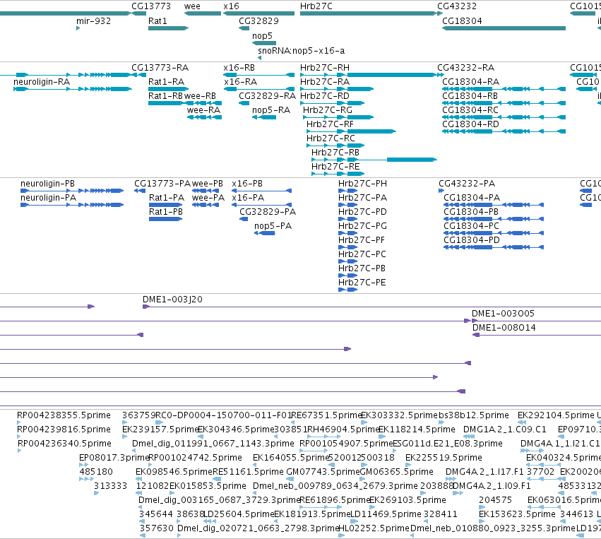Click the Hrb27C-RF transcript label
The image size is (601, 539).
pos(330,124)
